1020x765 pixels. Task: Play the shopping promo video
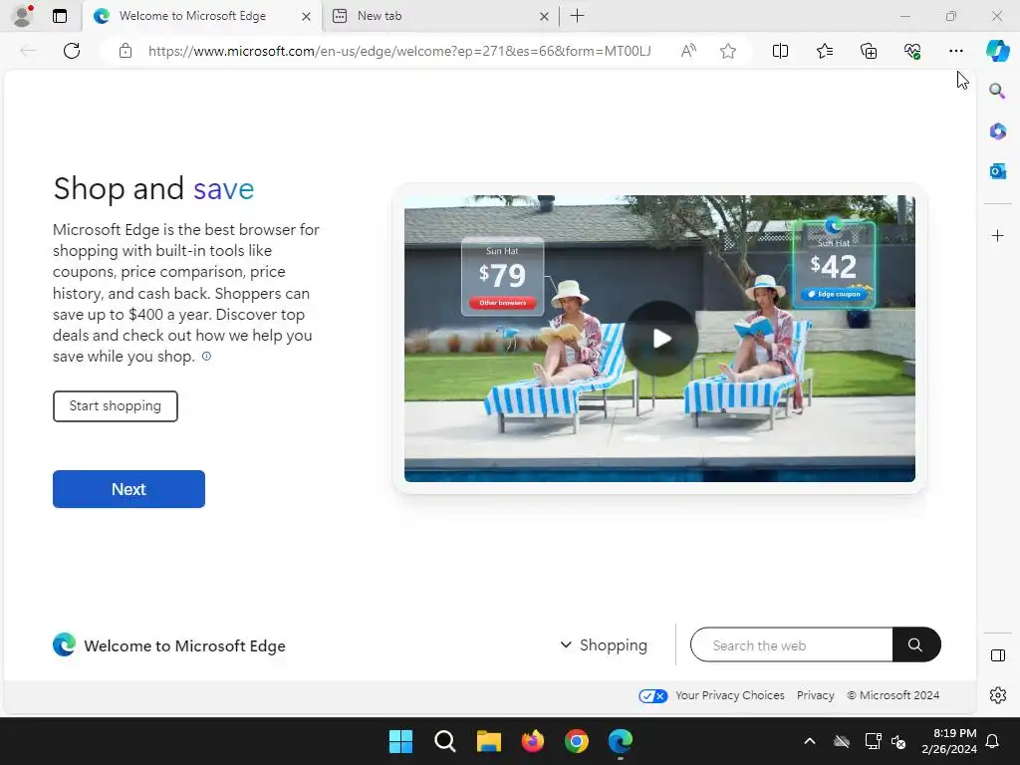[x=660, y=339]
